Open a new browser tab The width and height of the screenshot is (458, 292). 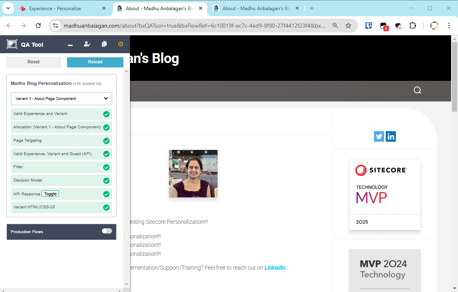(x=312, y=8)
